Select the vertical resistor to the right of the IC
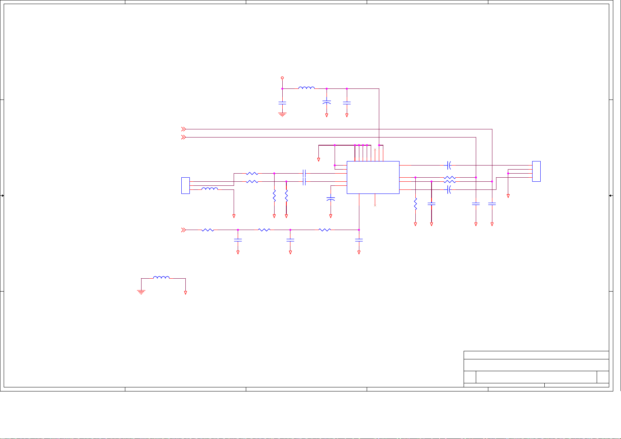Screen dimensions: 621x439 coord(415,204)
